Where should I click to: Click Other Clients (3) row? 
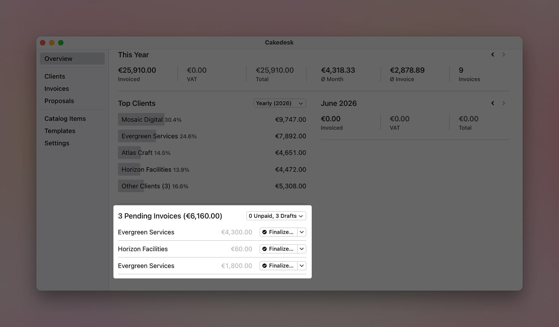pyautogui.click(x=212, y=186)
